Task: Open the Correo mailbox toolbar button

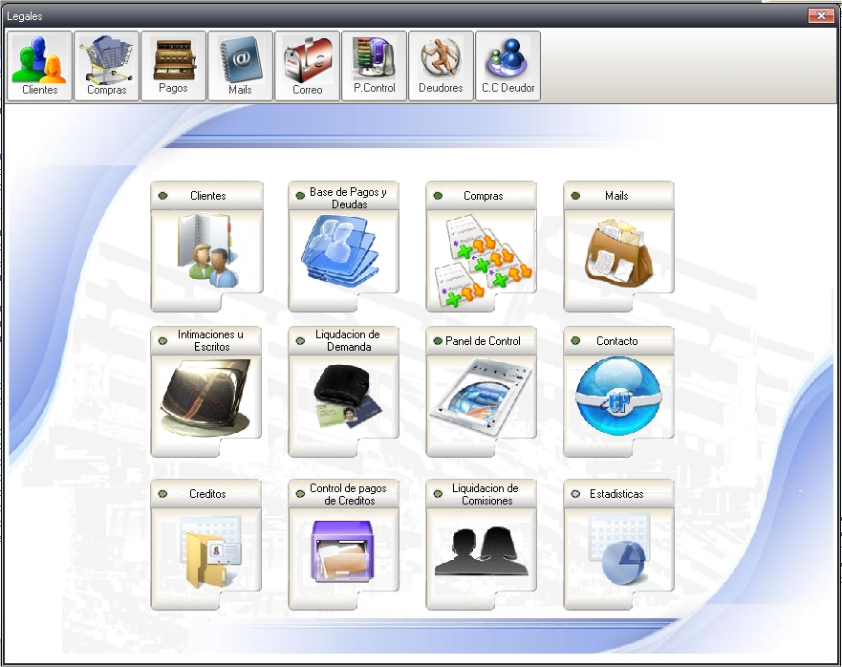Action: coord(307,66)
